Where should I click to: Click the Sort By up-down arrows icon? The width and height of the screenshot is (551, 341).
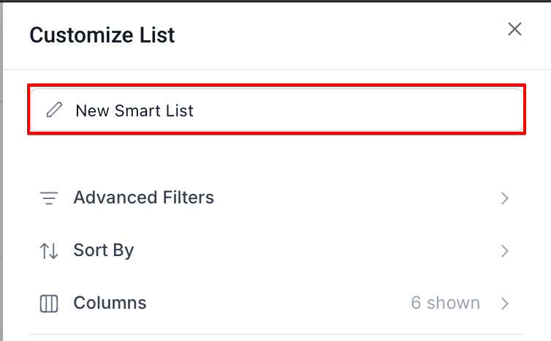coord(49,251)
